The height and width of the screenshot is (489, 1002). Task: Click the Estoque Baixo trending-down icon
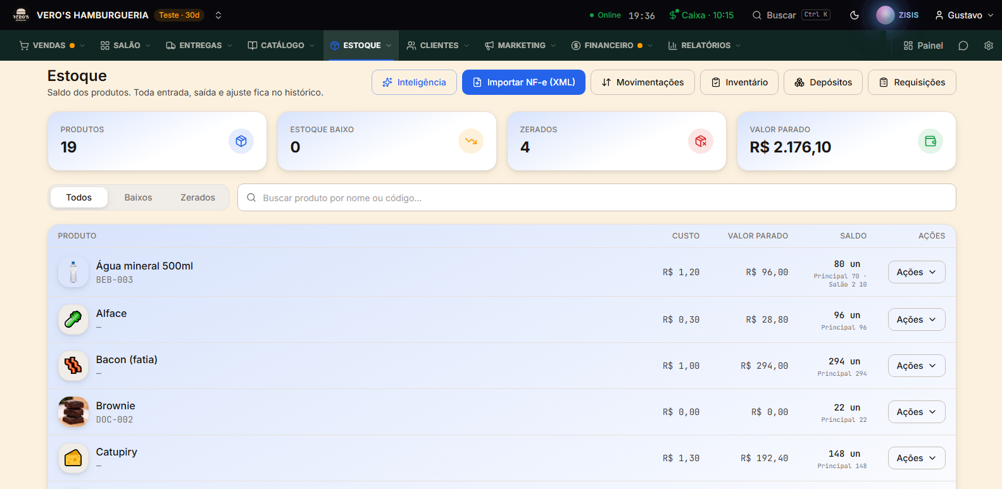click(x=471, y=141)
